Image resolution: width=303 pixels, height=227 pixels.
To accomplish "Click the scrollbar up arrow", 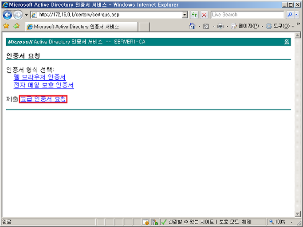I will pyautogui.click(x=297, y=35).
